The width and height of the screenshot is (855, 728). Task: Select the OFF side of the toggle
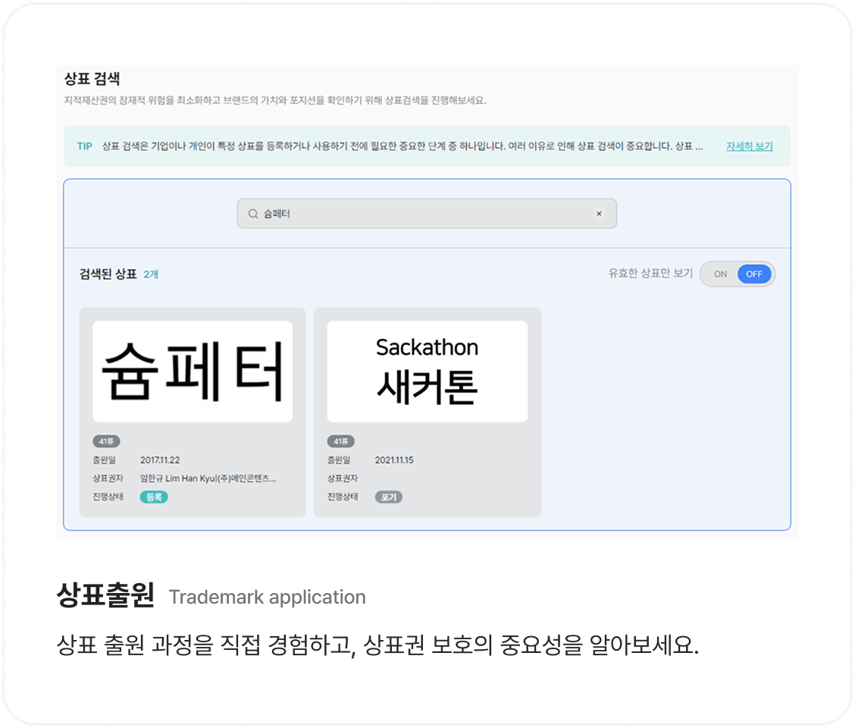[x=754, y=275]
